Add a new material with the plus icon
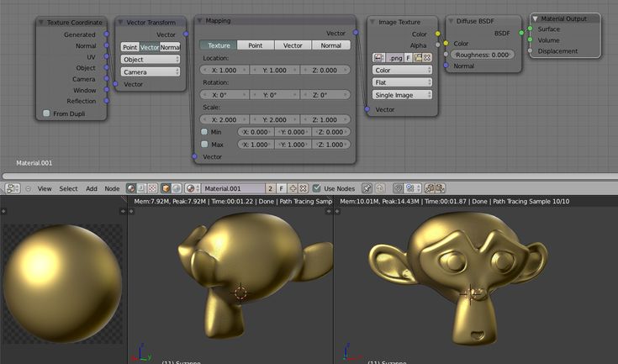The height and width of the screenshot is (364, 618). click(x=293, y=188)
